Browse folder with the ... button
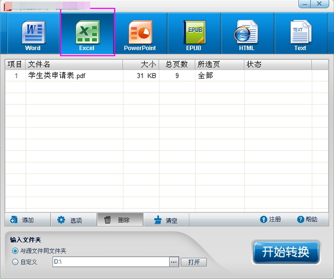Viewport: 334px width, 279px height. pos(174,262)
